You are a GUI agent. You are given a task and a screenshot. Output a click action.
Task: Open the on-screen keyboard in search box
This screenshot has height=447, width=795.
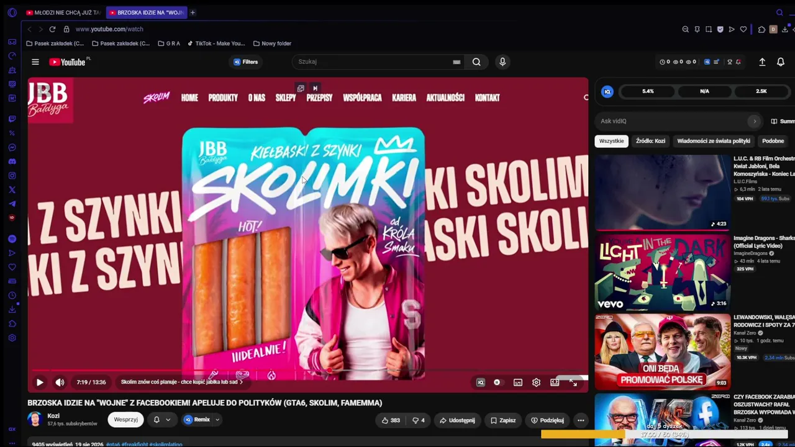(457, 62)
